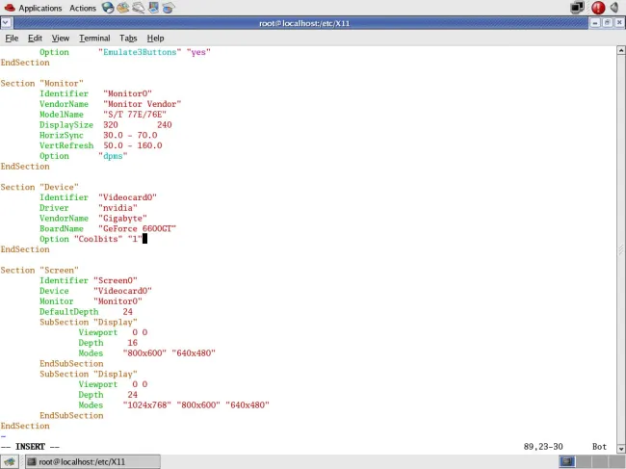Click the fourth launcher icon in top panel
626x469 pixels.
(x=154, y=8)
